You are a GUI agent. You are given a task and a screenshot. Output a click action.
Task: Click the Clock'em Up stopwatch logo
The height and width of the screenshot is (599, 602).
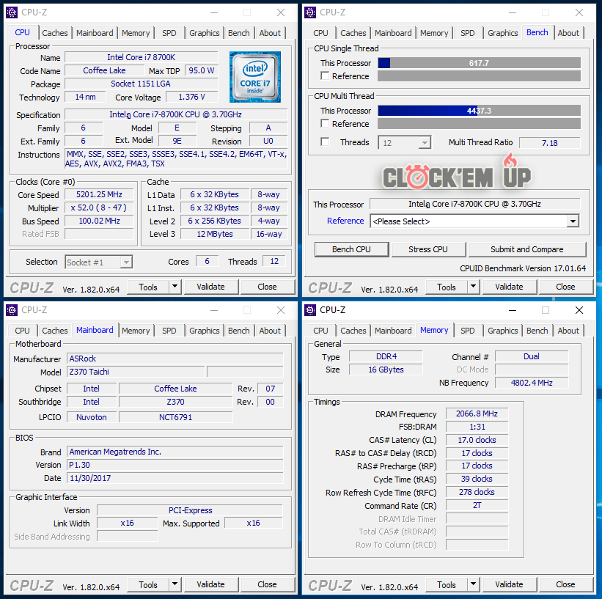pyautogui.click(x=455, y=176)
